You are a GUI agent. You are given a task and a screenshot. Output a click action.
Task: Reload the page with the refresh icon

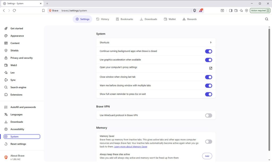[x=14, y=11]
